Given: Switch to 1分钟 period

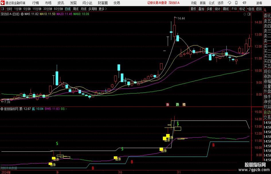Looking at the screenshot, I should [17, 9].
